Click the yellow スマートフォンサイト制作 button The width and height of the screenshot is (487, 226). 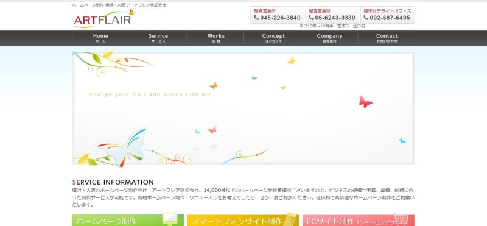point(243,220)
